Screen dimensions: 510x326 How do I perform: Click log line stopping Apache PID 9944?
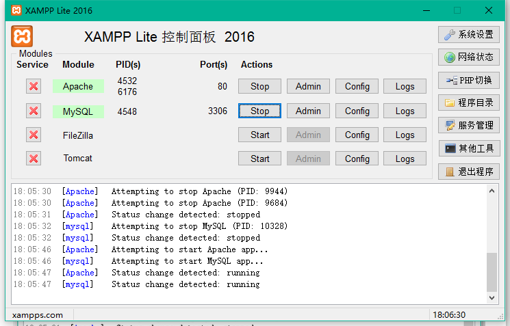pos(151,191)
